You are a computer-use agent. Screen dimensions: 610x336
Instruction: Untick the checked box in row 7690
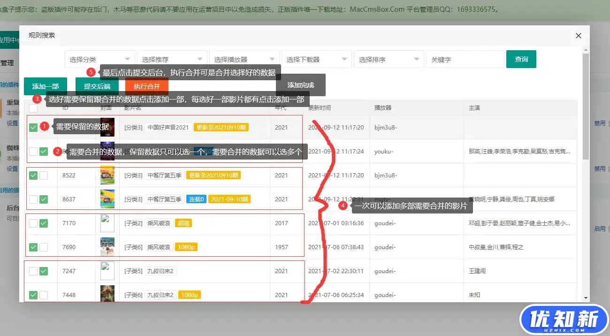point(33,247)
